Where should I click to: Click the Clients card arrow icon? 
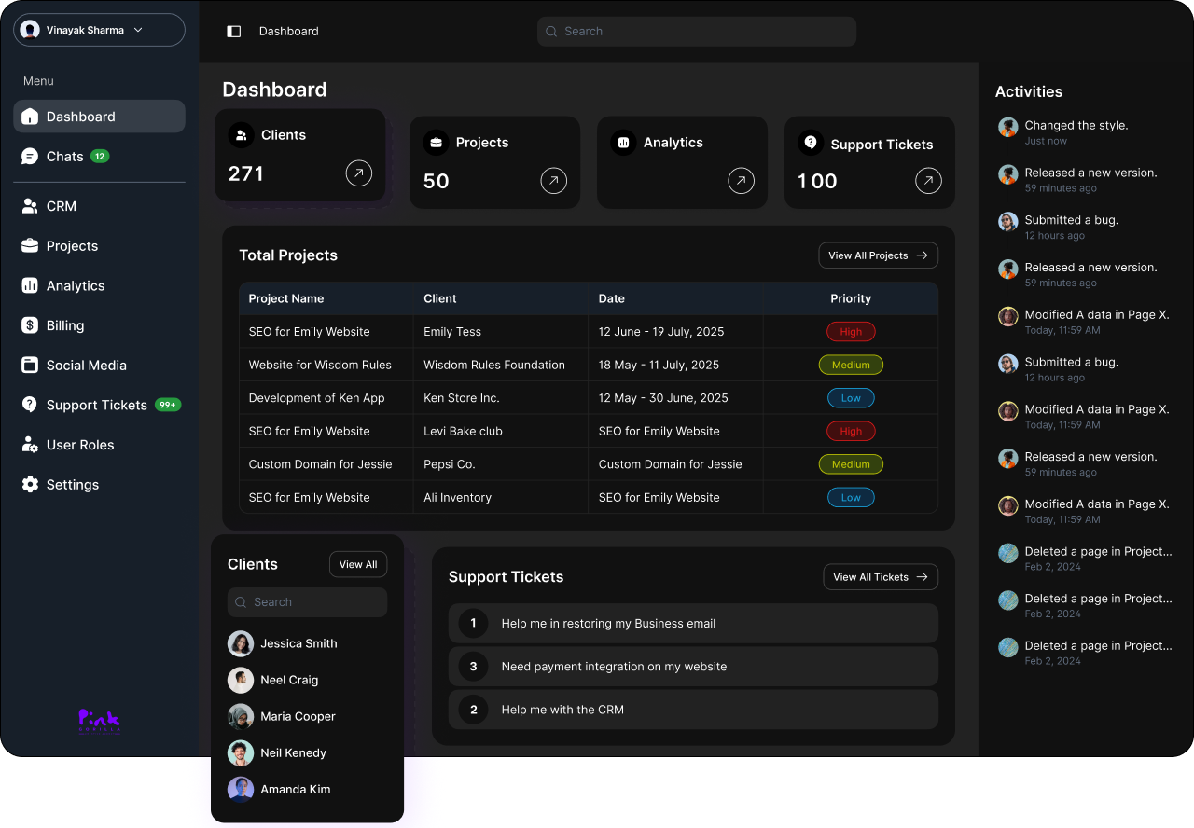pos(359,173)
